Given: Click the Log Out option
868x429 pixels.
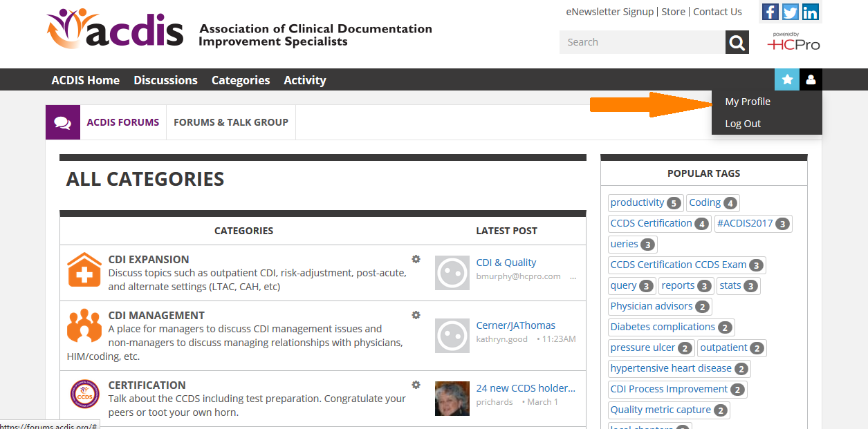Looking at the screenshot, I should pos(742,124).
